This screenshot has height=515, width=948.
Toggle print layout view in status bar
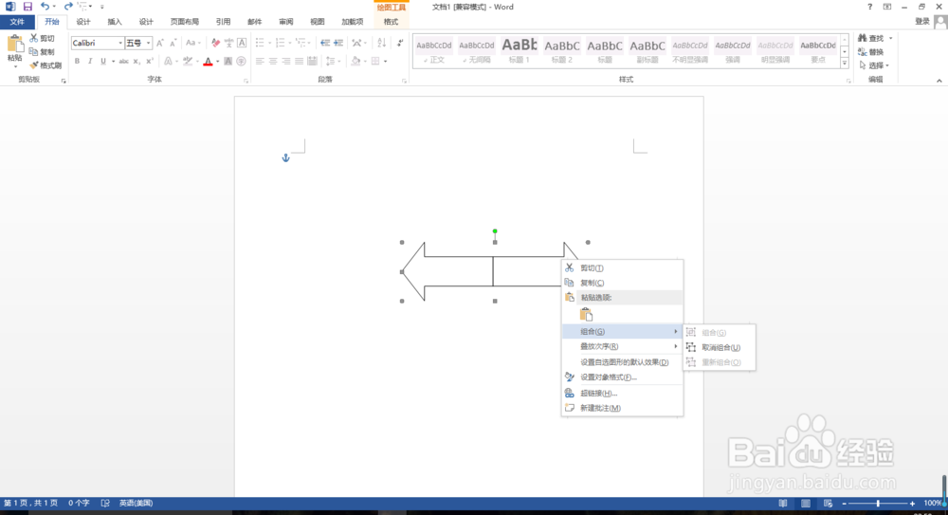(x=805, y=503)
